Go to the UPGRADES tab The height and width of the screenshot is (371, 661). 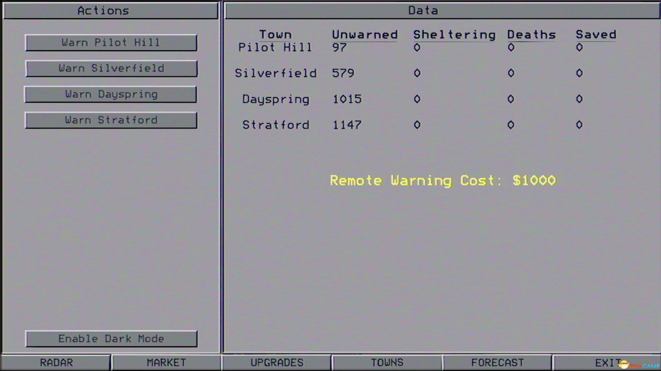[x=277, y=362]
